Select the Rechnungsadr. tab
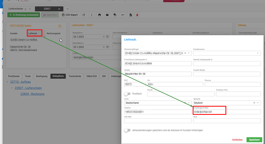Image resolution: width=265 pixels, height=144 pixels. point(54,33)
